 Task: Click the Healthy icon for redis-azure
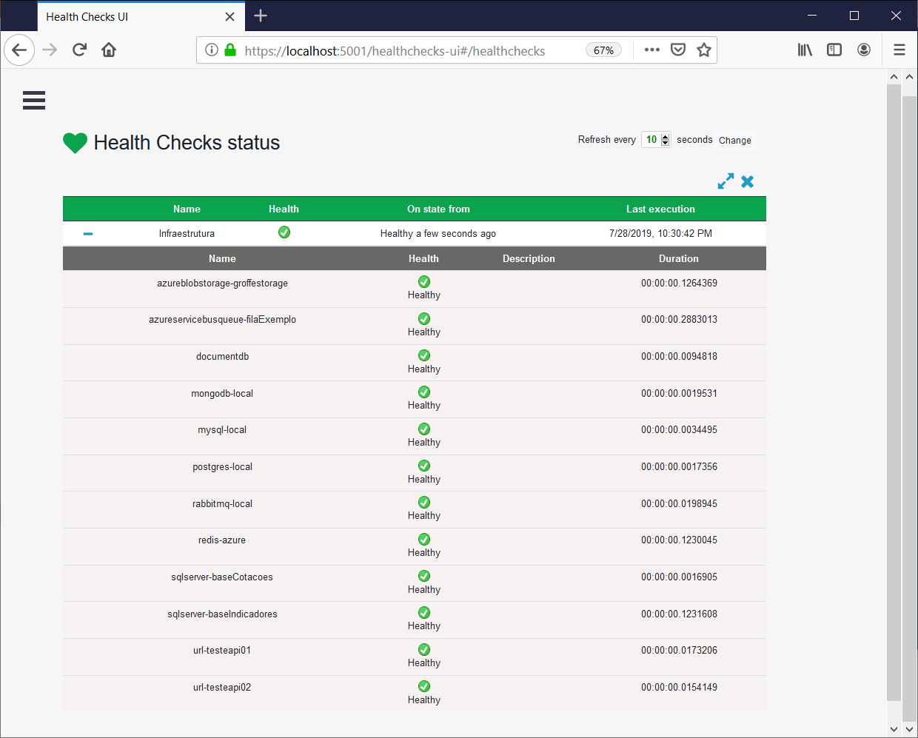click(423, 539)
